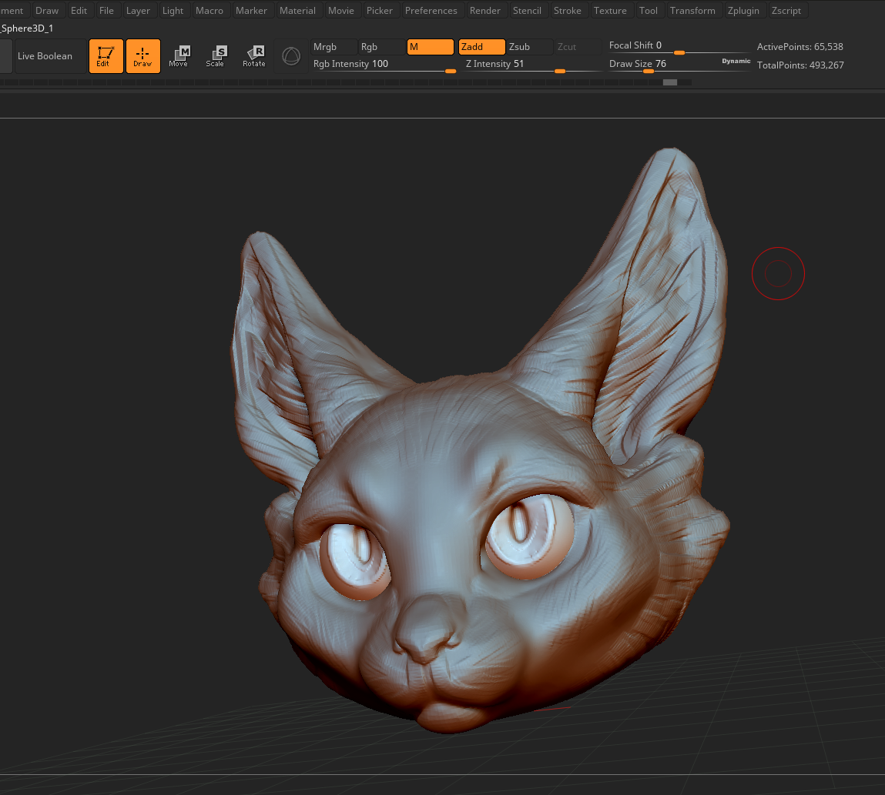Toggle the Mrgb channel mode
885x795 pixels.
(x=333, y=47)
